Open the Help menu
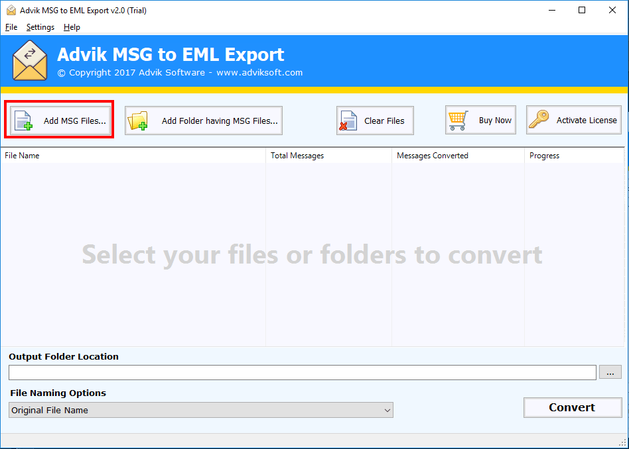 (72, 27)
